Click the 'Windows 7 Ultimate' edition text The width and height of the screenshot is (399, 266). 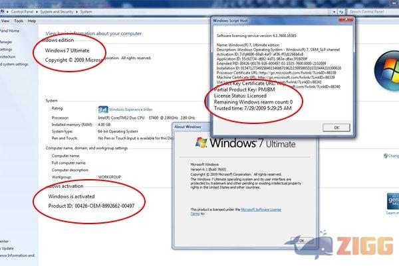[x=67, y=50]
